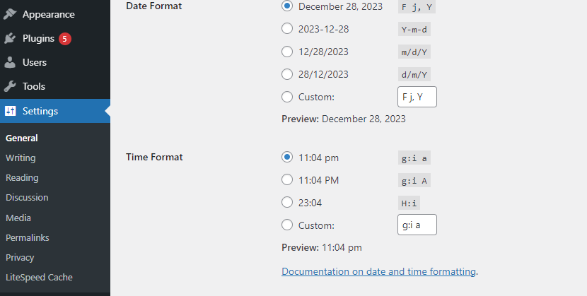Screen dimensions: 587x296
Task: Open the LiteSpeed Cache settings item
Action: tap(39, 278)
